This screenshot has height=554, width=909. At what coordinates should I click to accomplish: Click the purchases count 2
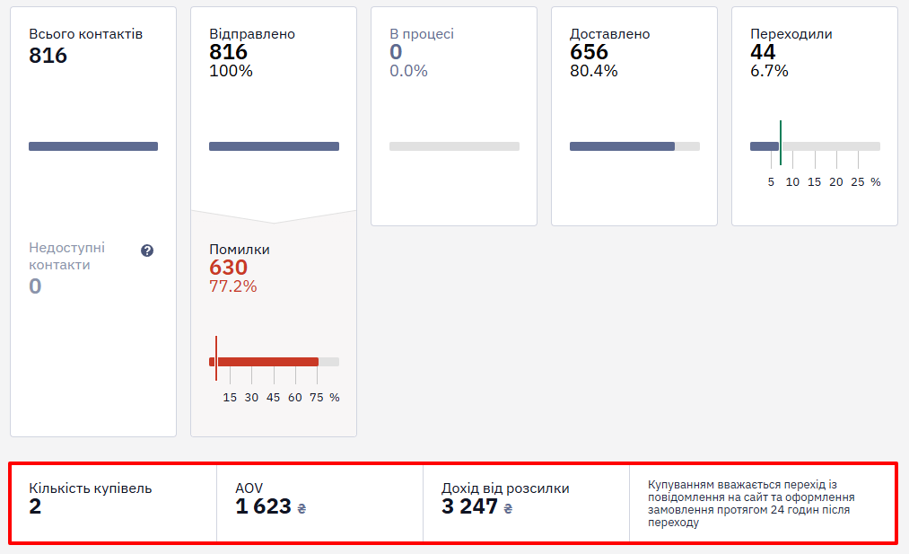tap(35, 506)
